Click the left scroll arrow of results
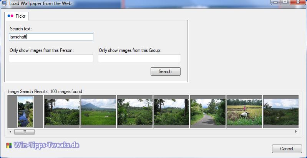The width and height of the screenshot is (307, 158). point(10,132)
